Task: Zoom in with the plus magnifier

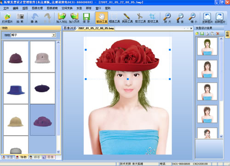Action: 167,18
